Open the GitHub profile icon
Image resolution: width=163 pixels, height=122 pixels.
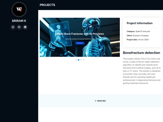pos(19,27)
